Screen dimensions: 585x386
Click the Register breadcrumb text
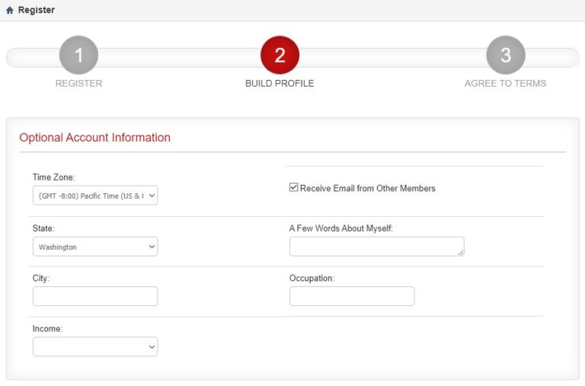click(36, 11)
